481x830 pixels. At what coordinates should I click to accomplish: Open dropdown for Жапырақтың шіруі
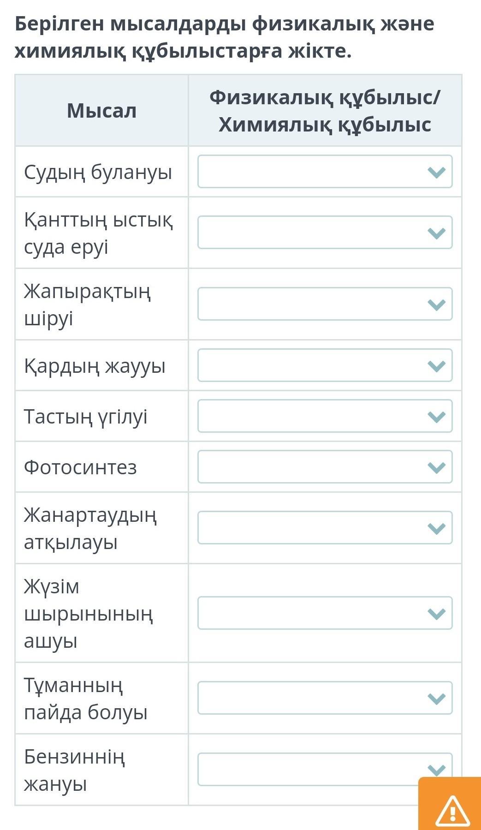point(325,304)
